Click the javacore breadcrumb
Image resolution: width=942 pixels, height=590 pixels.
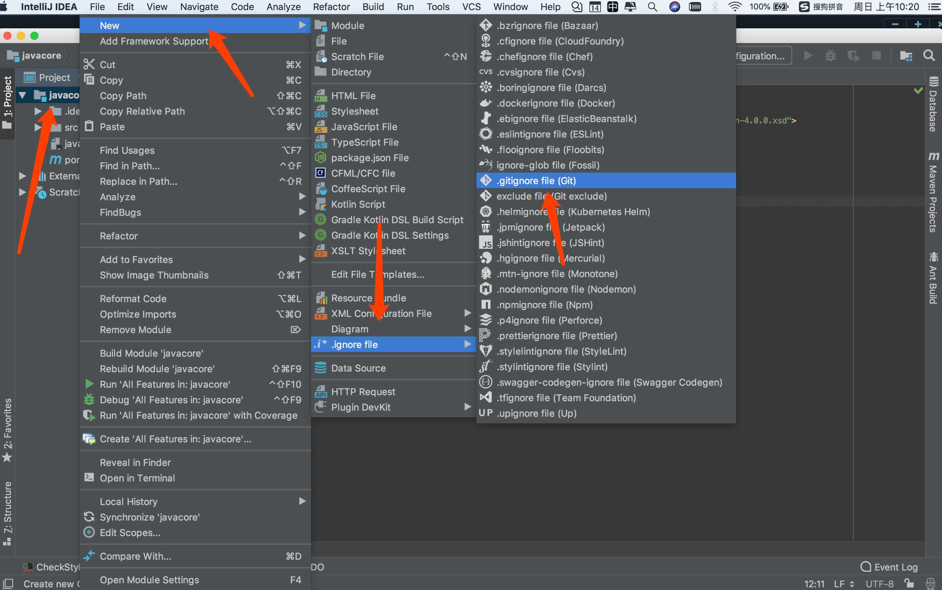coord(34,55)
